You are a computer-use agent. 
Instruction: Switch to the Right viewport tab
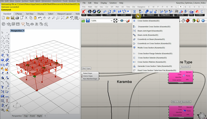pos(39,116)
